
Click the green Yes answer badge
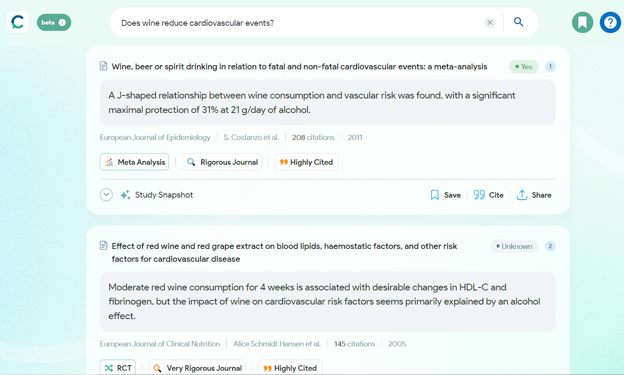click(x=523, y=67)
